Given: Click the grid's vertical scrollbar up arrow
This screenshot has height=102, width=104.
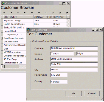Looking at the screenshot, I should click(x=68, y=17).
